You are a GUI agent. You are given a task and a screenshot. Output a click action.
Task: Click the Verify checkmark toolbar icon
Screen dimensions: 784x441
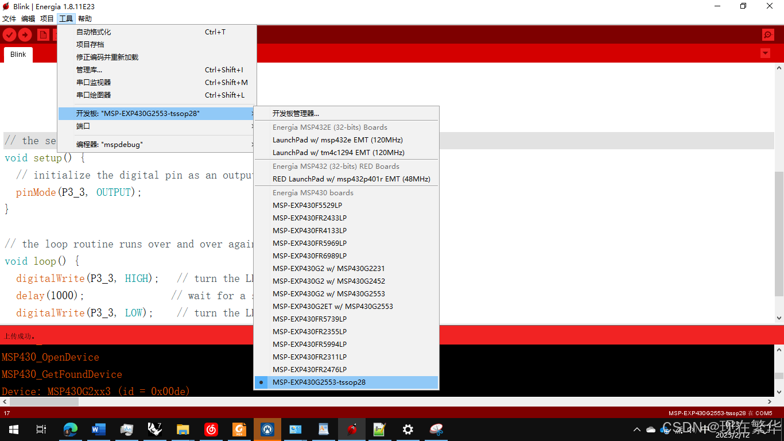tap(9, 35)
